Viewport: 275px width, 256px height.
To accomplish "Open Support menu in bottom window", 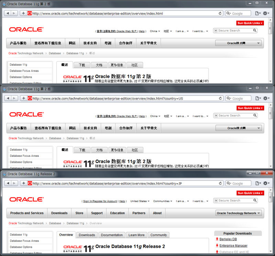I will (97, 213).
